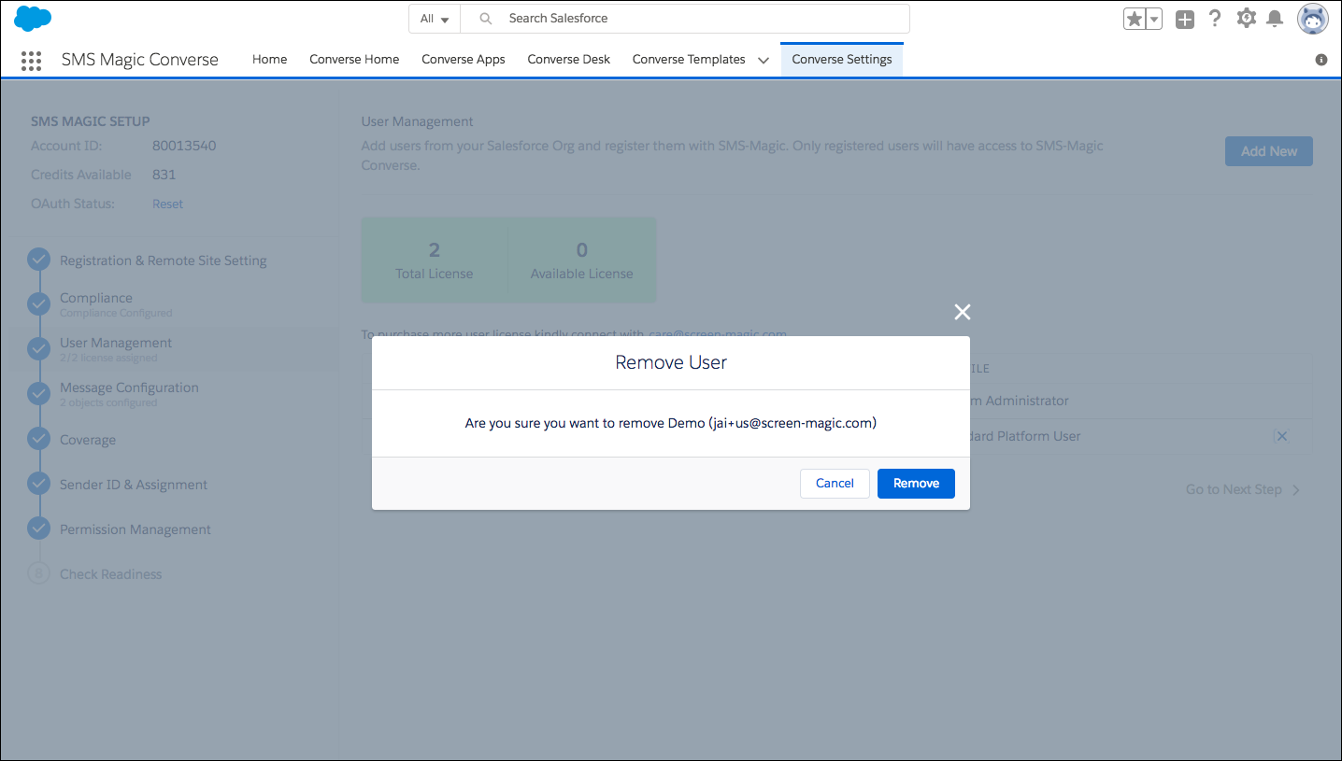
Task: Click the Account ID value 80013540
Action: [184, 146]
